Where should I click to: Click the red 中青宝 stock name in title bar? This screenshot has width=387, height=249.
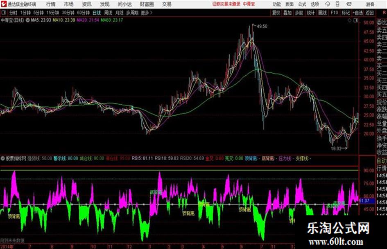click(x=249, y=4)
